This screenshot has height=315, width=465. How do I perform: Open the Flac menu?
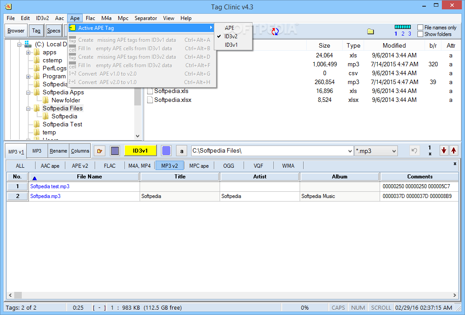coord(90,18)
